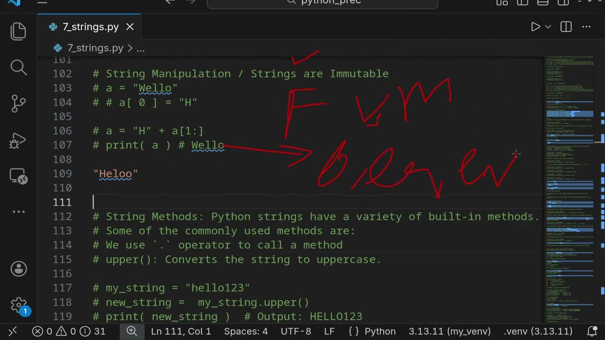Open the Accounts menu icon
This screenshot has width=605, height=340.
click(x=18, y=269)
